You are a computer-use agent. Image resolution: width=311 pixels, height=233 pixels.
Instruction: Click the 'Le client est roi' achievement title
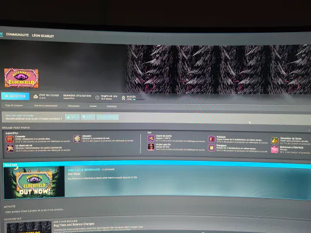pyautogui.click(x=24, y=146)
